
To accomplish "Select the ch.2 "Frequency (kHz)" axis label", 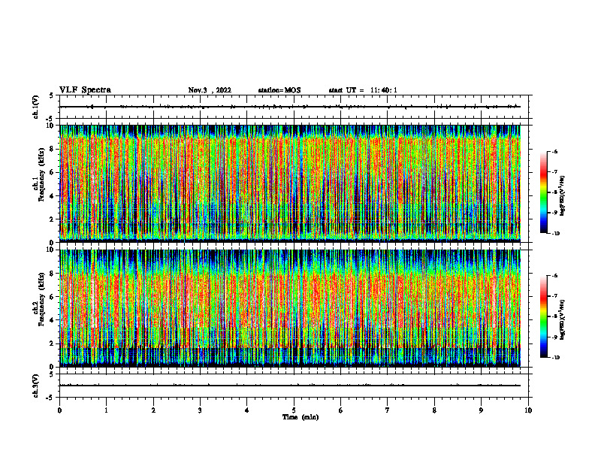I will pyautogui.click(x=41, y=299).
